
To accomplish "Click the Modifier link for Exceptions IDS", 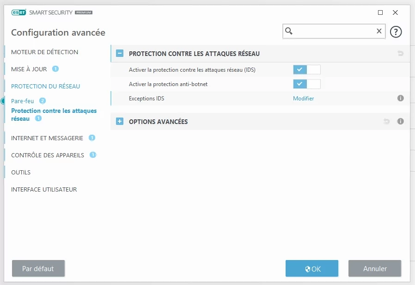I will point(303,98).
